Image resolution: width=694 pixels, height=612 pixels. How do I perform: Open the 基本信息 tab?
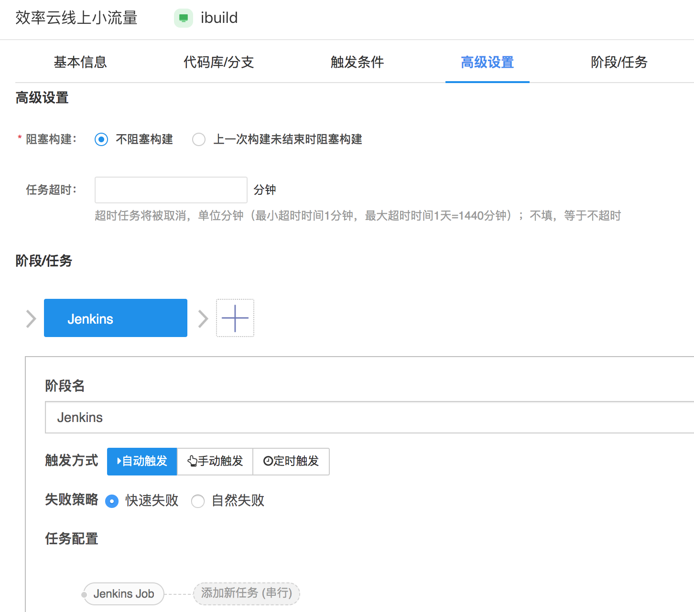pyautogui.click(x=80, y=62)
